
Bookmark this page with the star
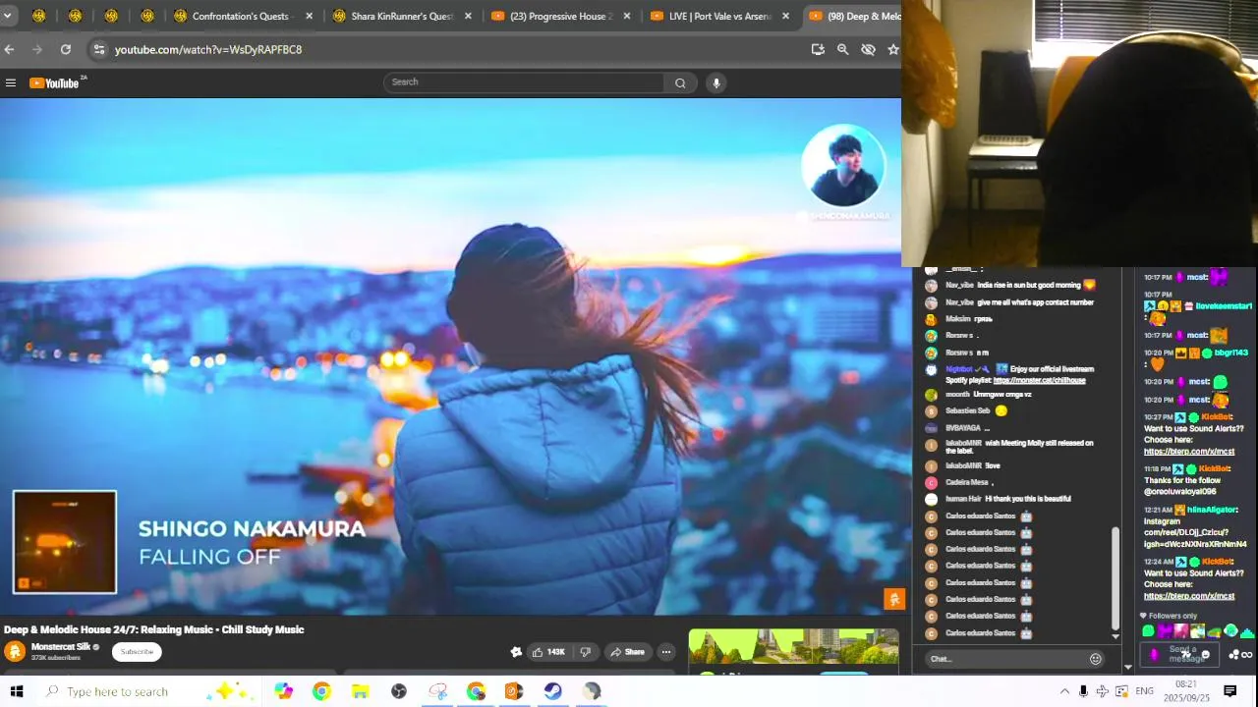pyautogui.click(x=892, y=49)
